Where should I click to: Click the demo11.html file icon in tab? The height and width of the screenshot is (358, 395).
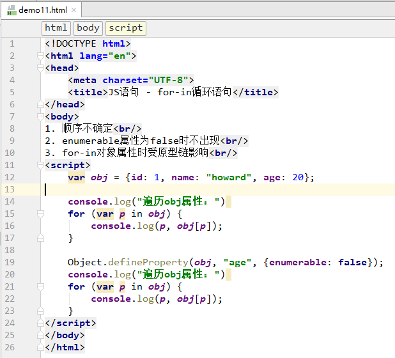(x=12, y=10)
